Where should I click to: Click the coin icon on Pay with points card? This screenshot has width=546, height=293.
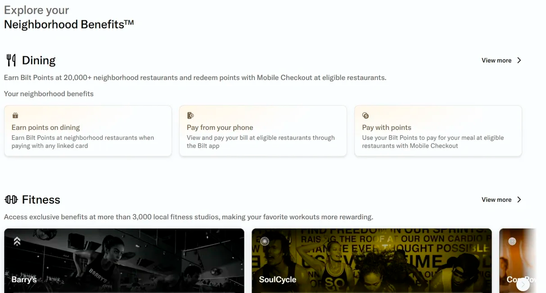[x=365, y=115]
